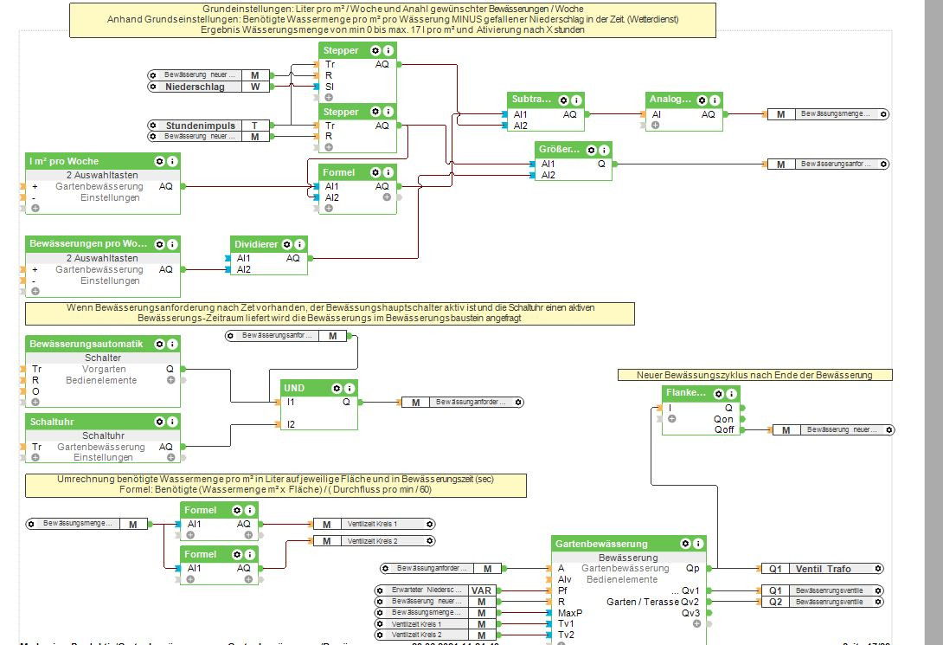
Task: Open gear icon on UND block
Action: pos(337,388)
